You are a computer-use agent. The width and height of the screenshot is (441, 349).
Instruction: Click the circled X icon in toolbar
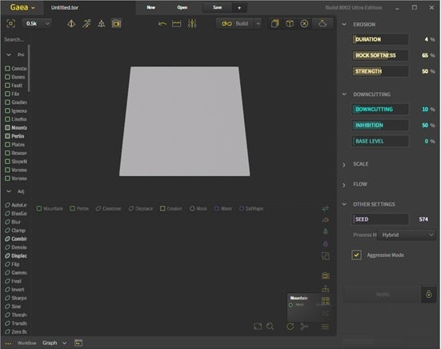pyautogui.click(x=304, y=24)
